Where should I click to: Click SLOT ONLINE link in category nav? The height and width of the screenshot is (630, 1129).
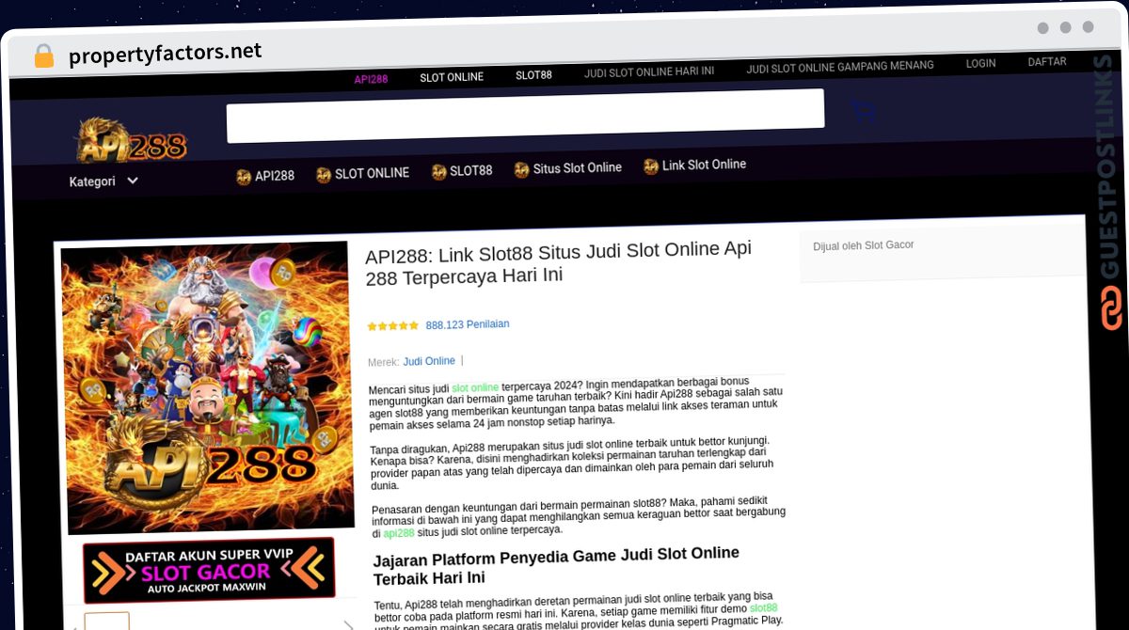372,173
